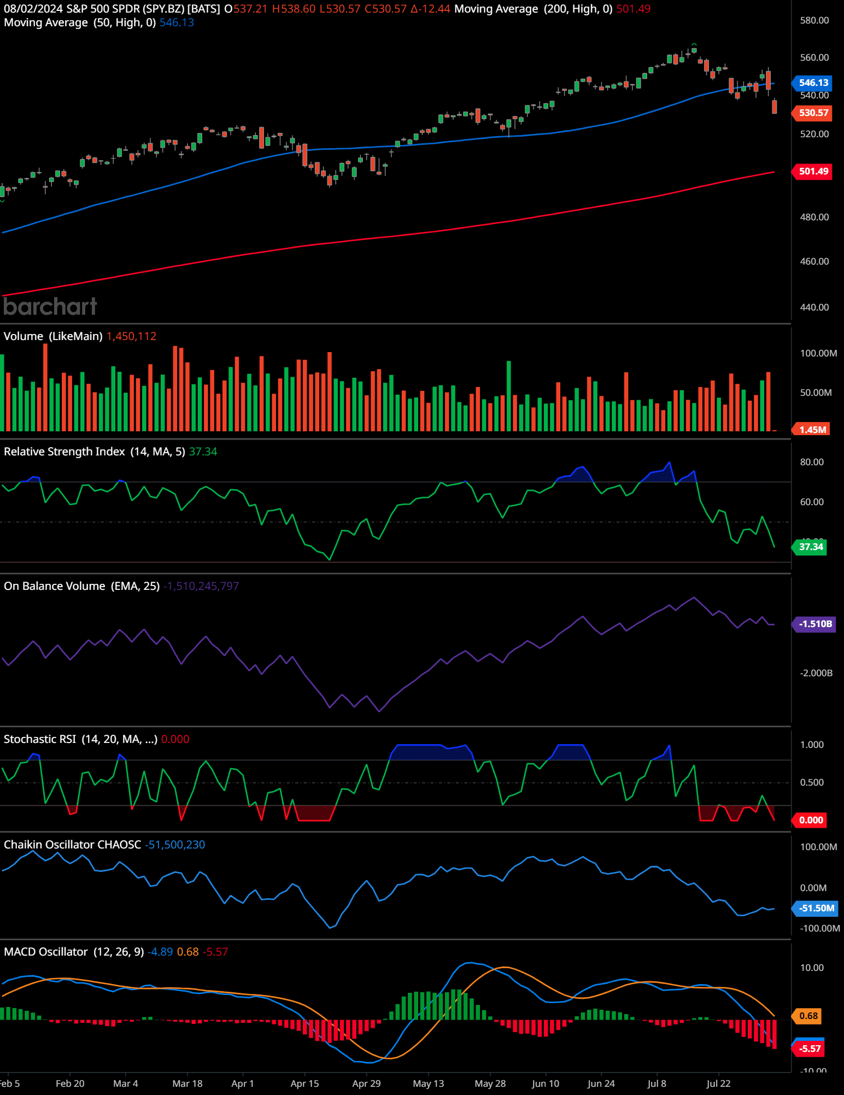Click the Moving Average (200, High, 0) label
Image resolution: width=844 pixels, height=1095 pixels.
pyautogui.click(x=534, y=9)
